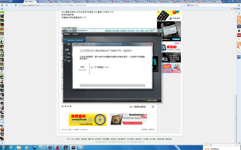Expand the forum jump dropdown arrow
Viewport: 241px width, 150px height.
point(153,106)
